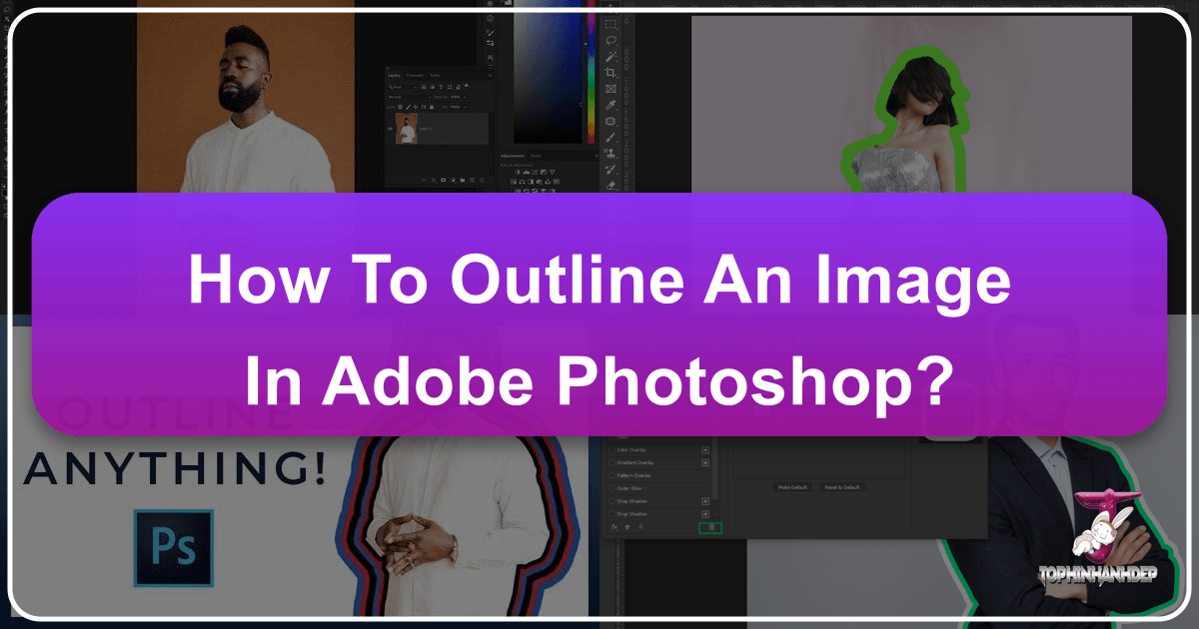Switch to the Channels tab

coord(415,76)
